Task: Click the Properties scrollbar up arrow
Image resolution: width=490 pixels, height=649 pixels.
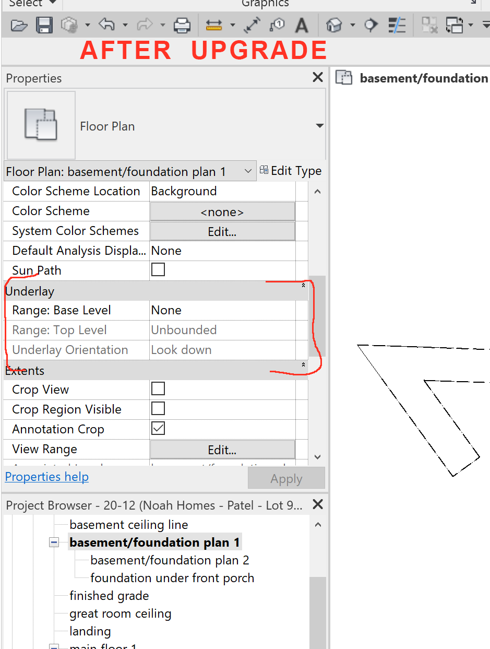Action: click(317, 192)
